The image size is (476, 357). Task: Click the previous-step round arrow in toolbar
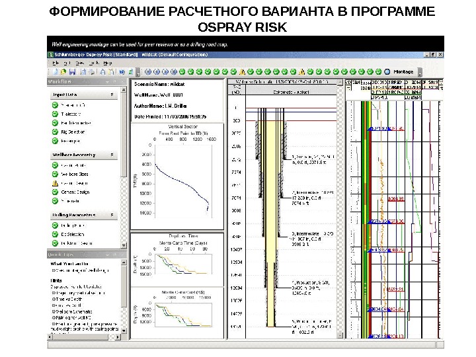[x=157, y=72]
